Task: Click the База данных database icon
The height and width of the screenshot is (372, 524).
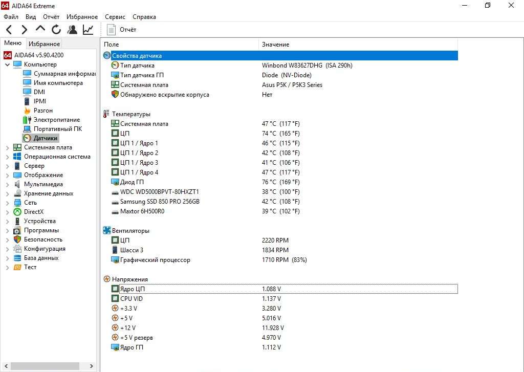Action: (x=17, y=258)
